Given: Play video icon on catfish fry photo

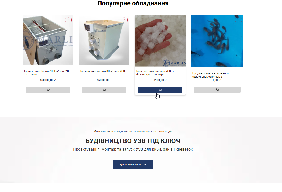Looking at the screenshot, I should coord(238,20).
